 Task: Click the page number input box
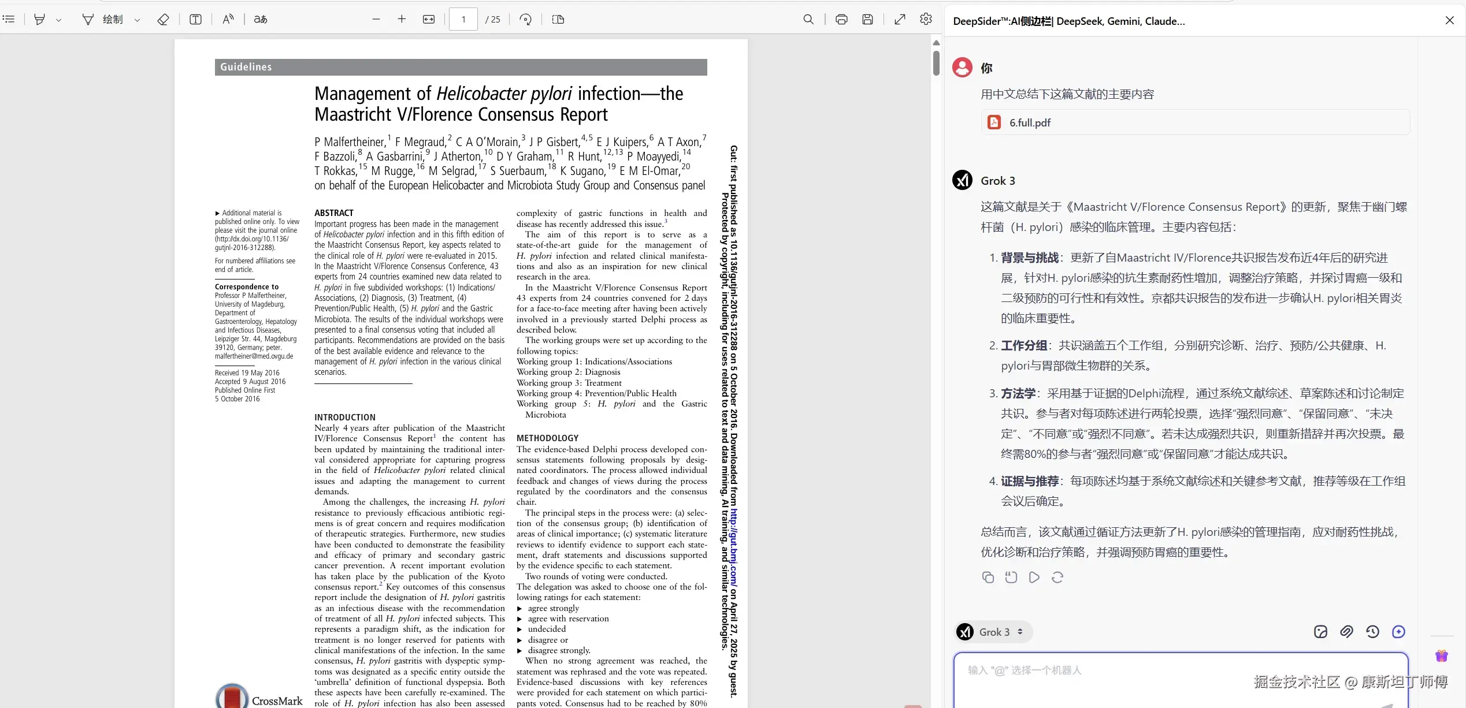click(x=463, y=20)
